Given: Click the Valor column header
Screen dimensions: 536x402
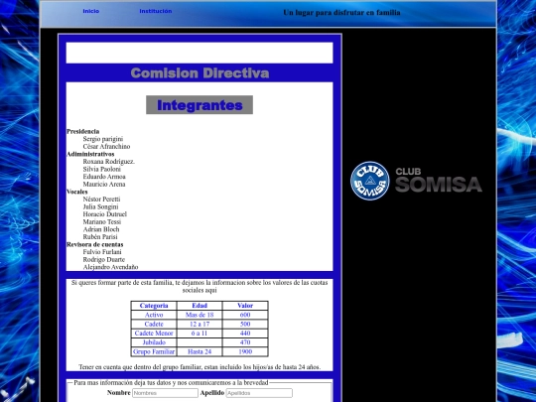Looking at the screenshot, I should (x=245, y=306).
